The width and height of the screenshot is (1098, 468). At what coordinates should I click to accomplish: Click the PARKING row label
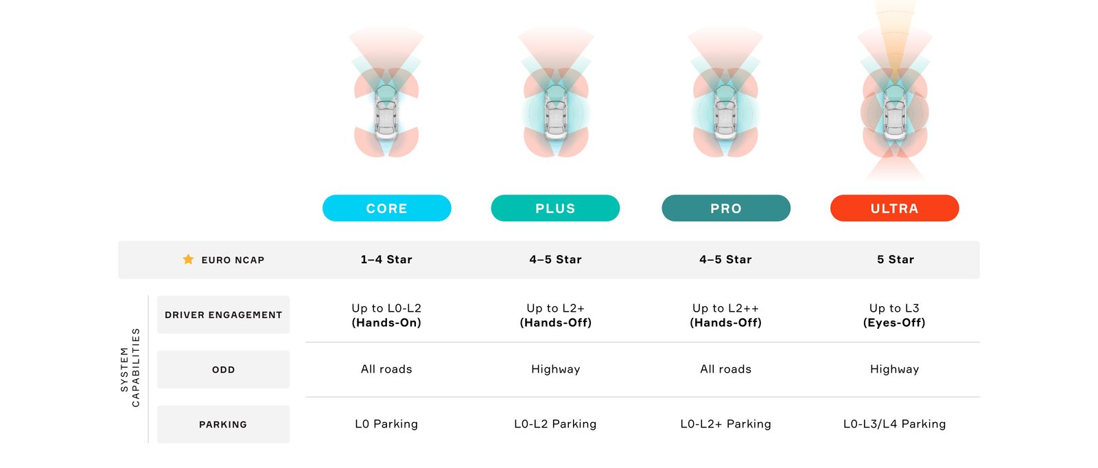click(x=223, y=424)
